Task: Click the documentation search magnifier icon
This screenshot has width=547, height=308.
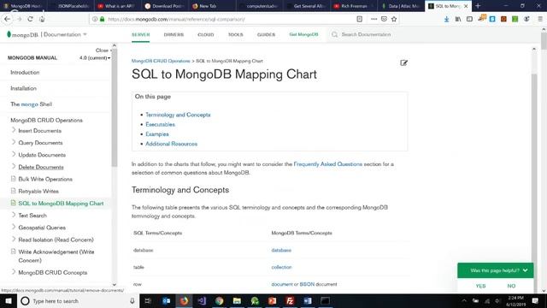Action: point(334,34)
